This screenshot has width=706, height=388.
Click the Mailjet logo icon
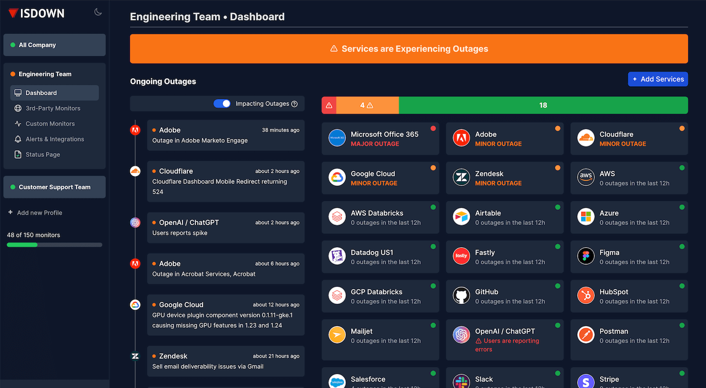coord(337,335)
